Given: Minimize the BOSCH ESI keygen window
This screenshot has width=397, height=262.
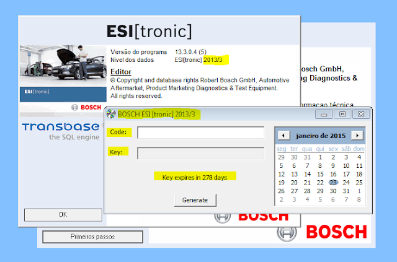Looking at the screenshot, I should 324,115.
